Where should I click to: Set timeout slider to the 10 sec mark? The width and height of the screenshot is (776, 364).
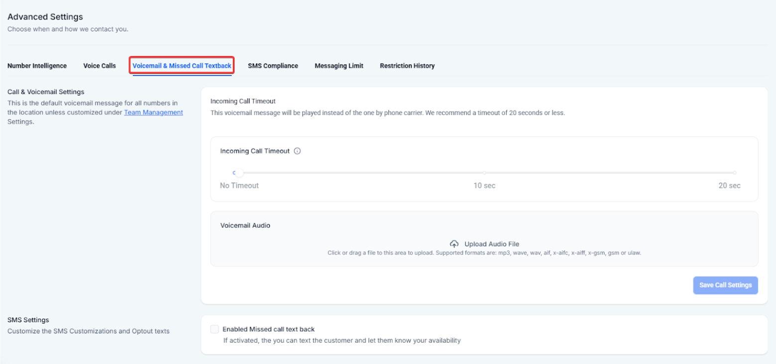(484, 173)
